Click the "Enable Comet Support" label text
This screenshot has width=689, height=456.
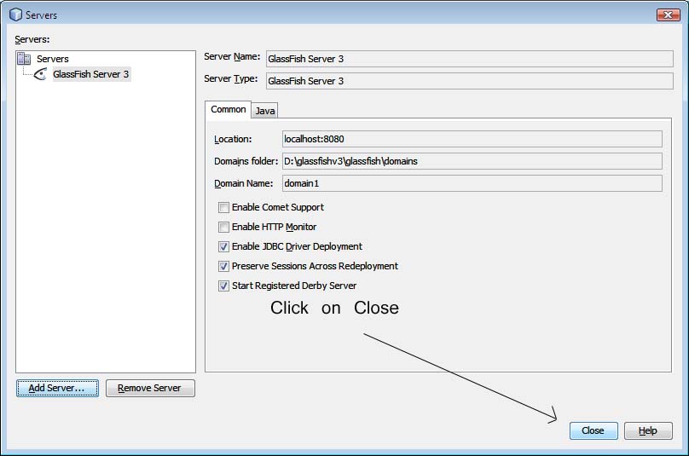(278, 207)
